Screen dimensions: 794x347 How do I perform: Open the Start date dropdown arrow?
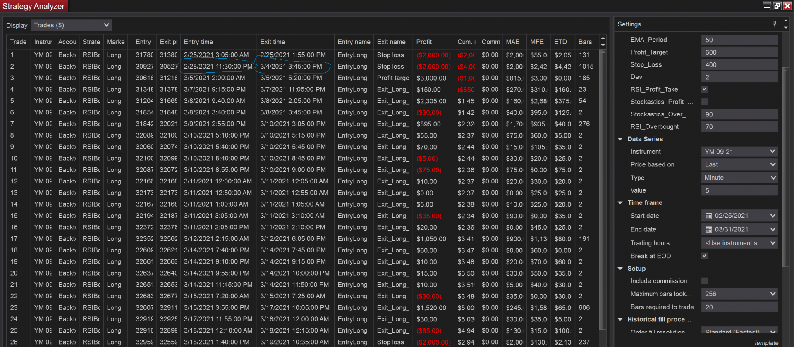coord(772,216)
